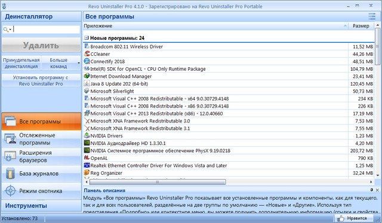Click the Revo Uninstaller title bar app icon
382x223 pixels.
(x=4, y=6)
